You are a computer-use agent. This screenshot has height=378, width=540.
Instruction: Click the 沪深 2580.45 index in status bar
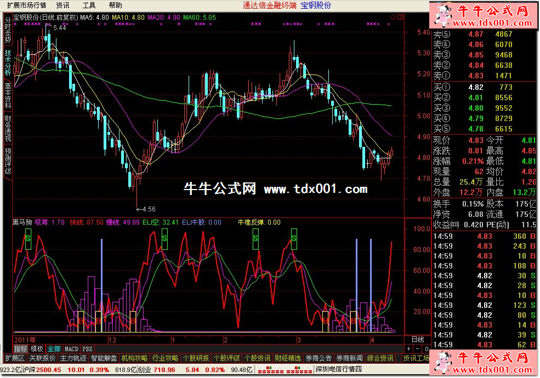coord(42,370)
